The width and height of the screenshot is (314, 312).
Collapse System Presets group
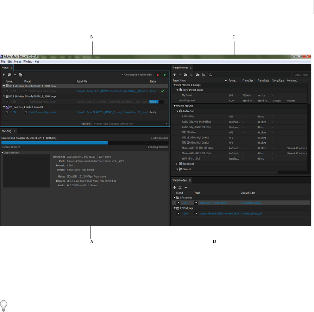click(x=174, y=106)
